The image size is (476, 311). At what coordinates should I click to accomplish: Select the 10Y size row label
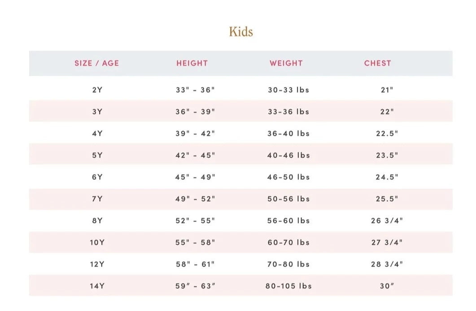point(97,242)
